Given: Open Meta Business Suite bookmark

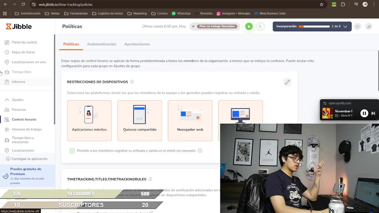Looking at the screenshot, I should pyautogui.click(x=270, y=13).
